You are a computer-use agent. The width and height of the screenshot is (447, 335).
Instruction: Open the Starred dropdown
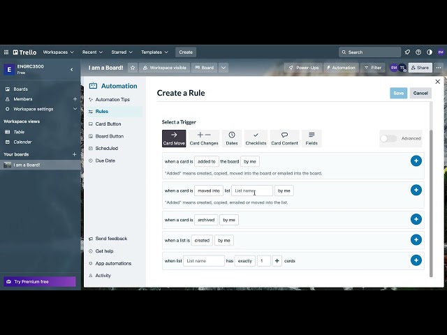coord(122,52)
